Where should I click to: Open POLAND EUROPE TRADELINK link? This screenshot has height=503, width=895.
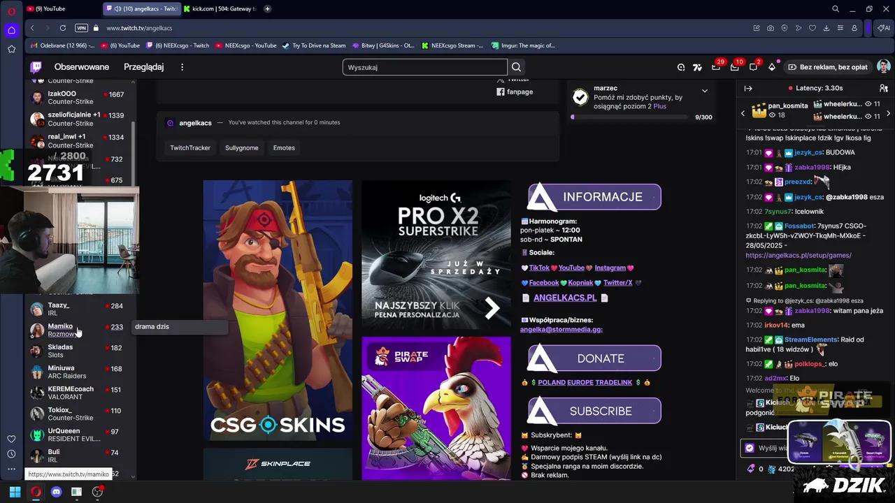585,382
